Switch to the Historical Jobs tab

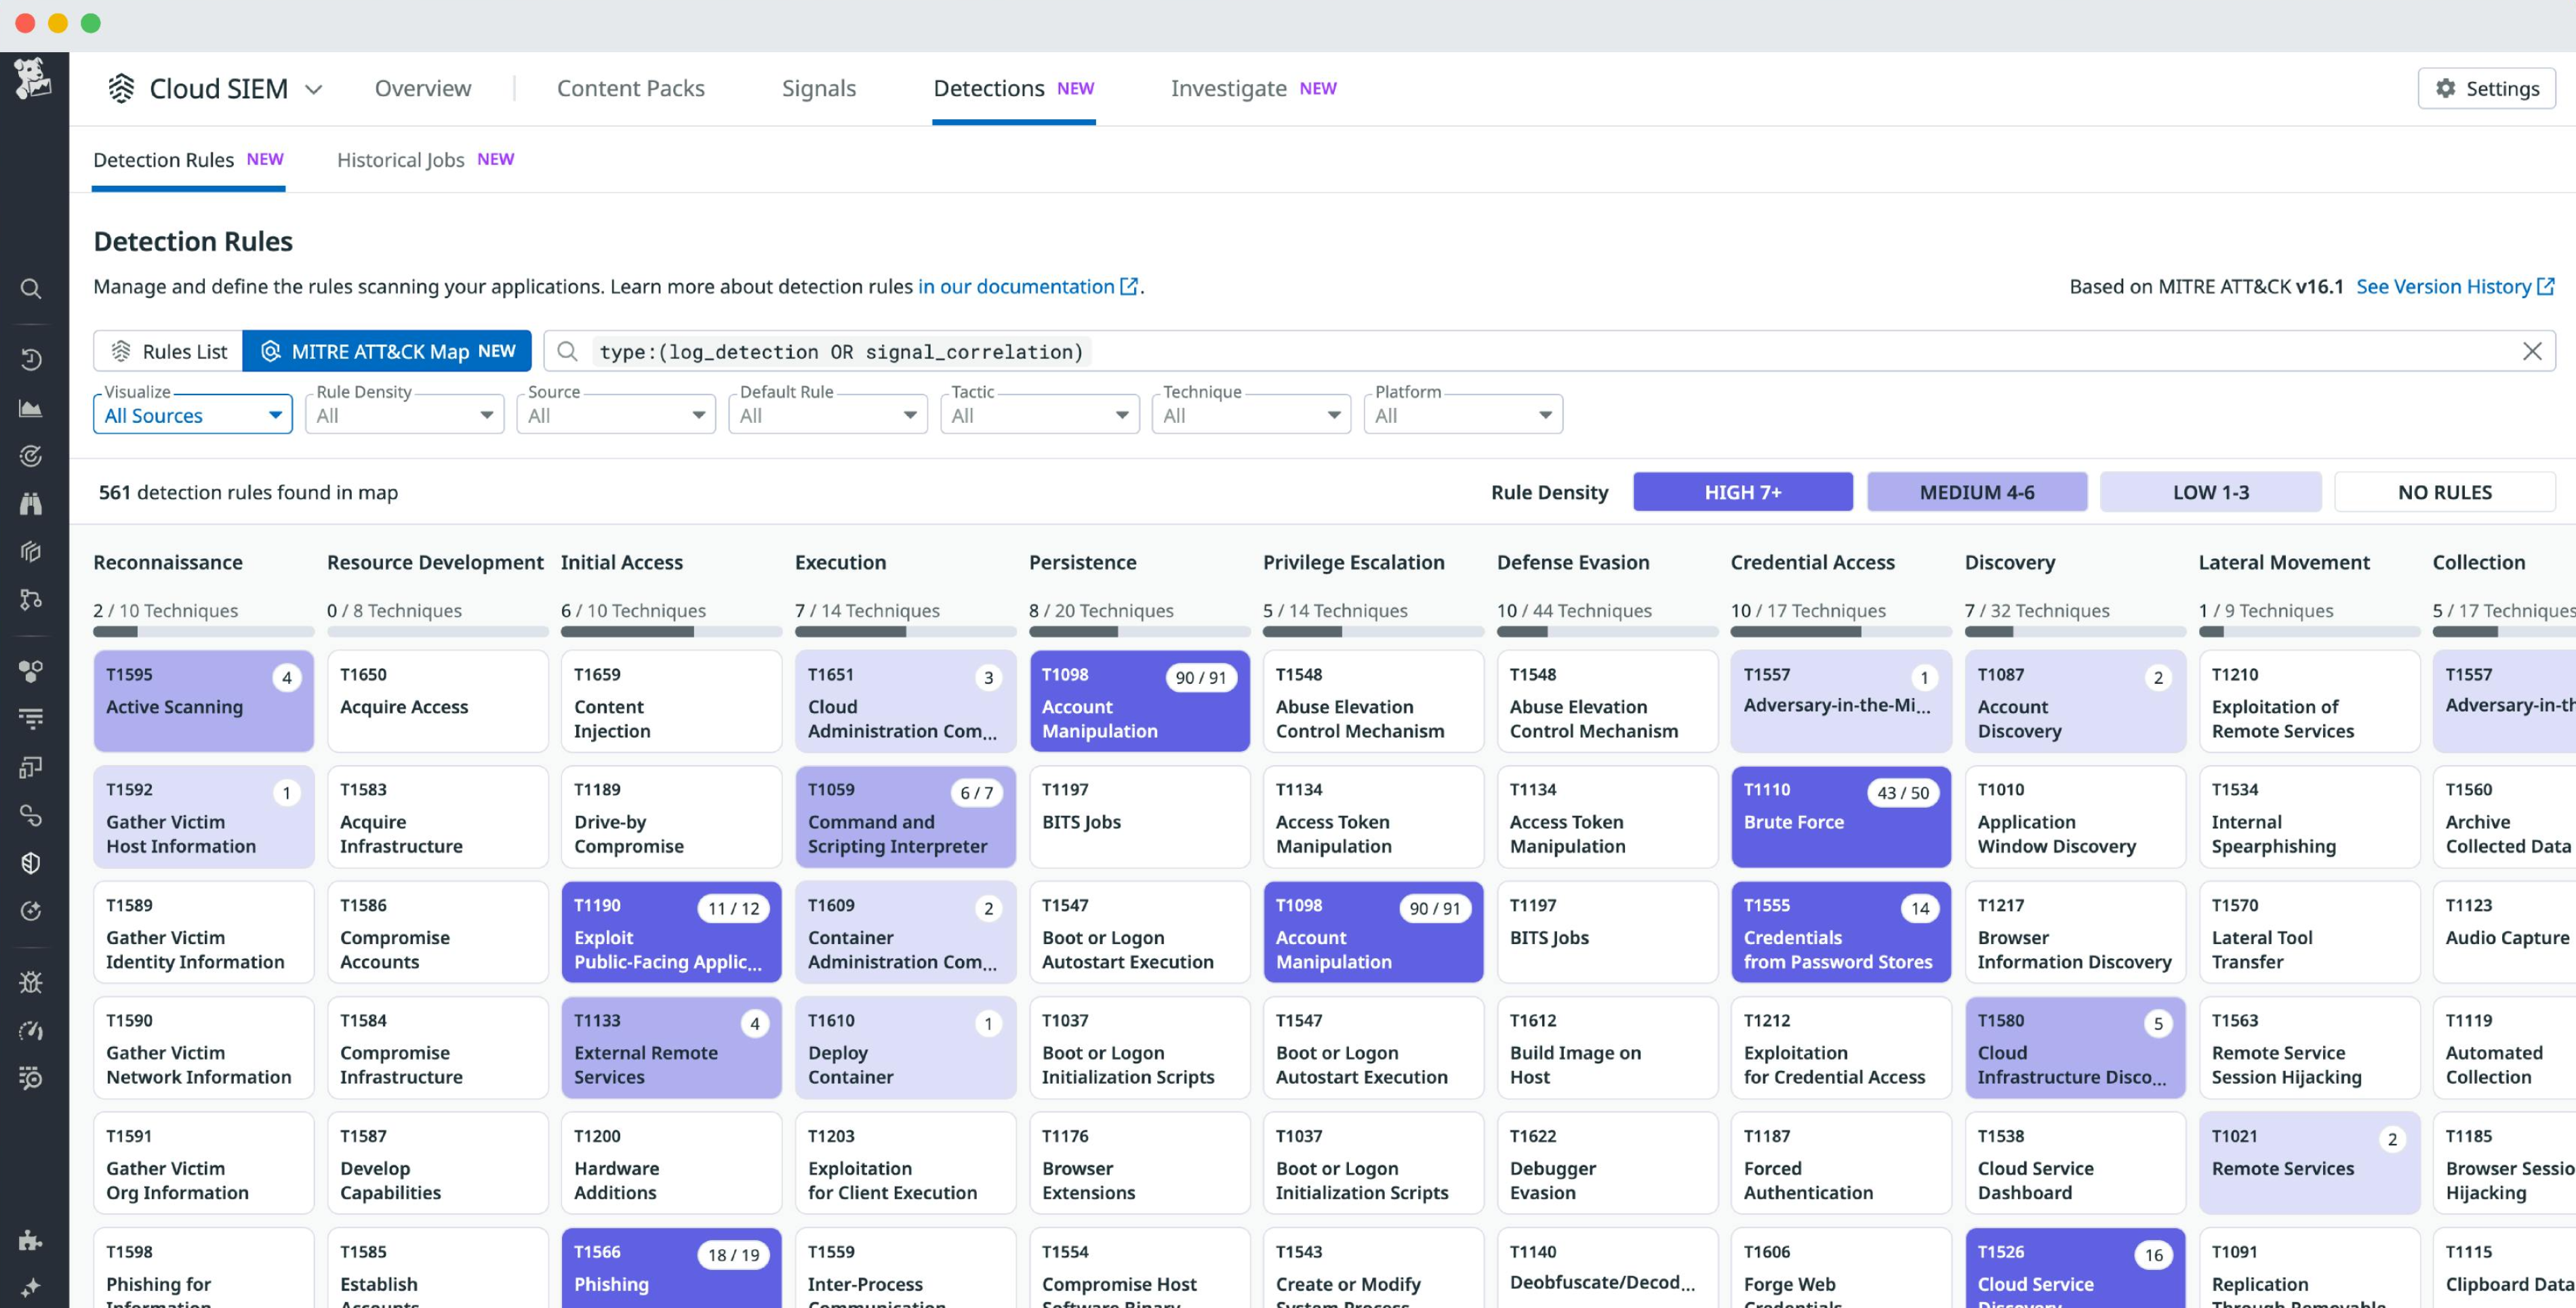[400, 159]
